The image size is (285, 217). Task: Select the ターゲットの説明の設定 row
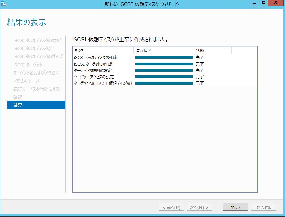pyautogui.click(x=93, y=71)
